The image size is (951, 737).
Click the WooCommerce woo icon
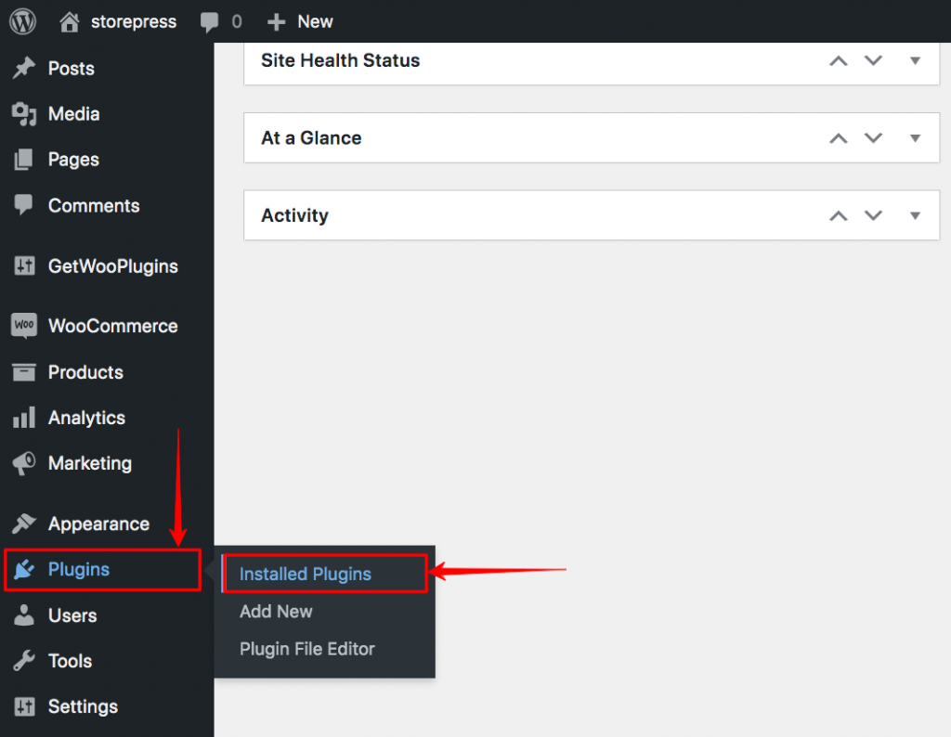[x=24, y=326]
